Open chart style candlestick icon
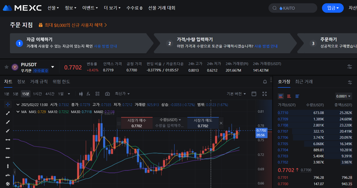 (81, 94)
